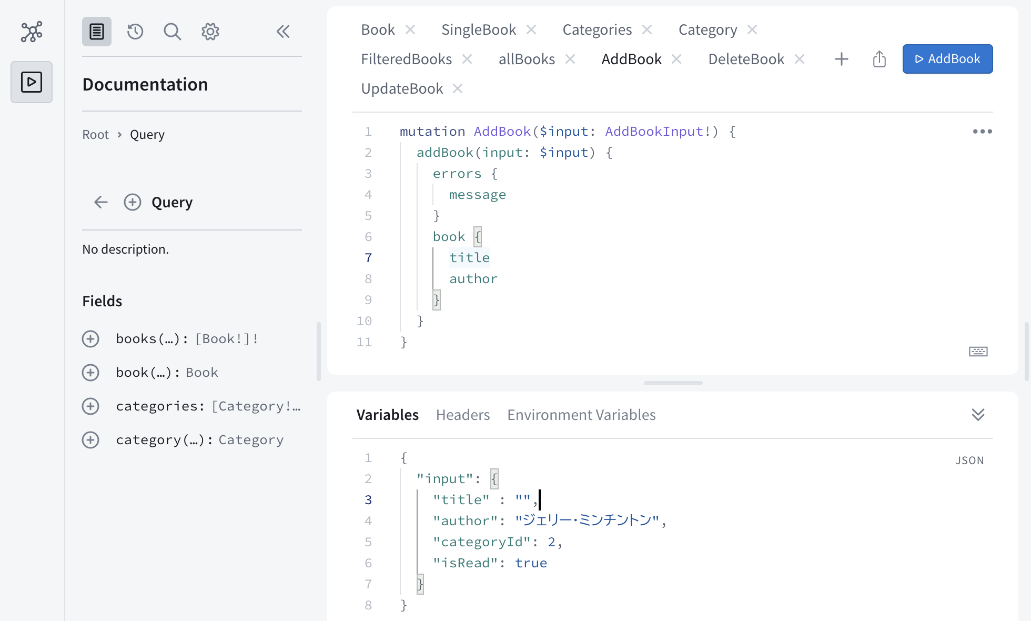This screenshot has height=621, width=1031.
Task: Close the Categories tab
Action: tap(647, 30)
